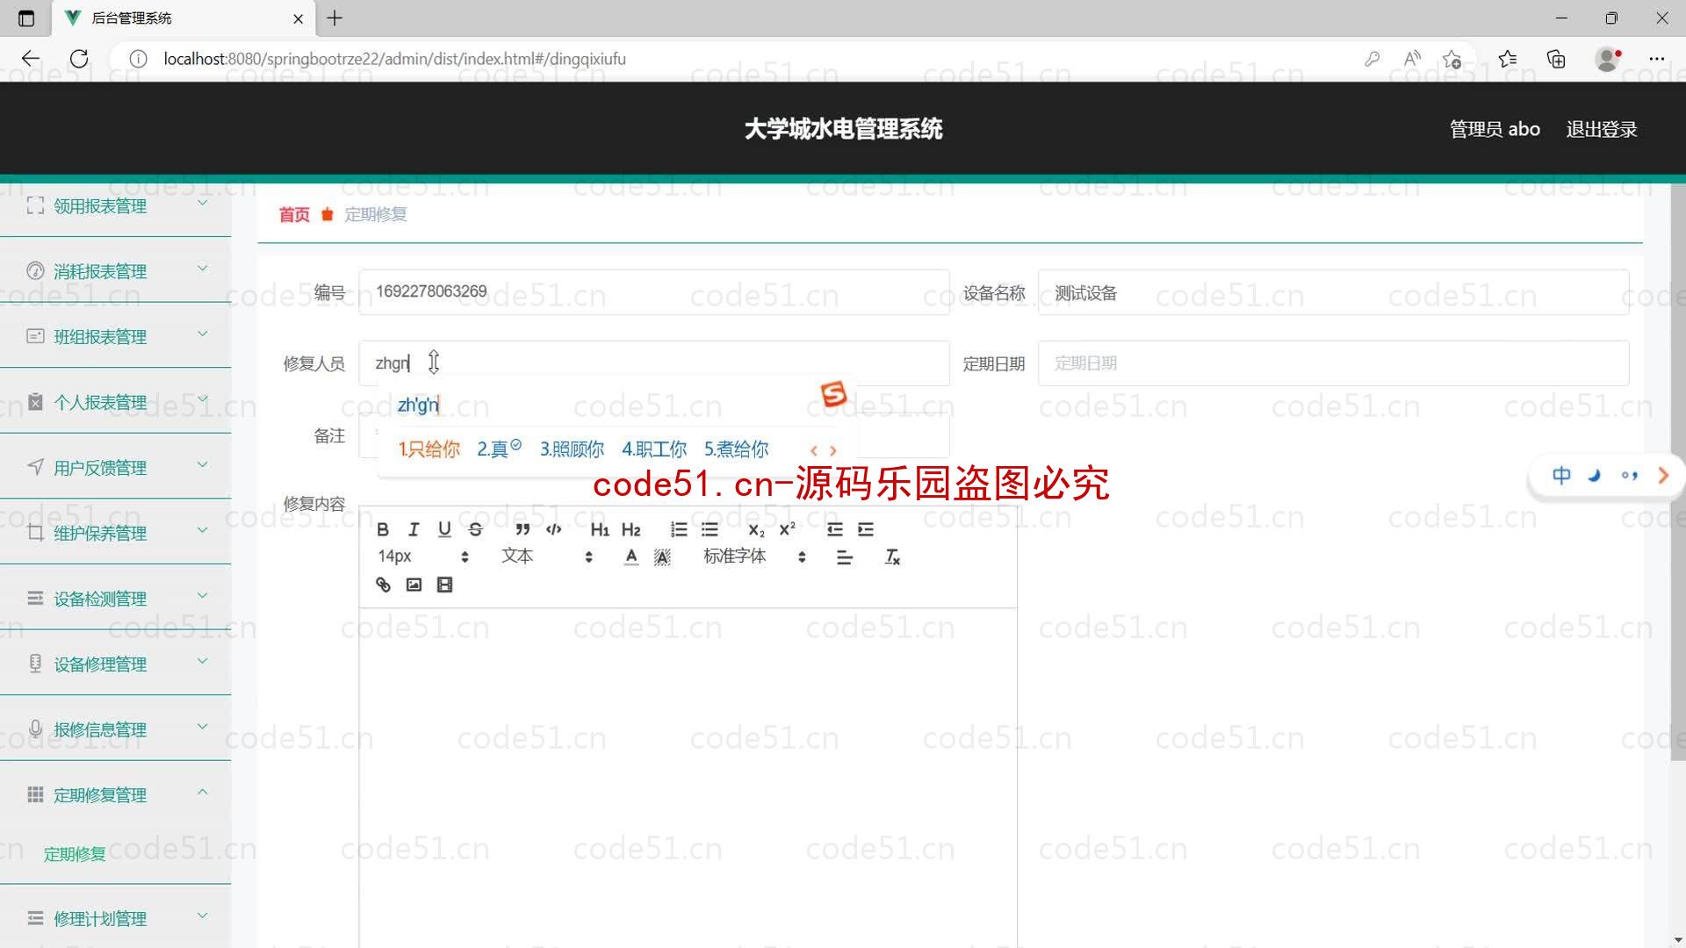Expand the IME floating toolbar arrow

pyautogui.click(x=1663, y=476)
